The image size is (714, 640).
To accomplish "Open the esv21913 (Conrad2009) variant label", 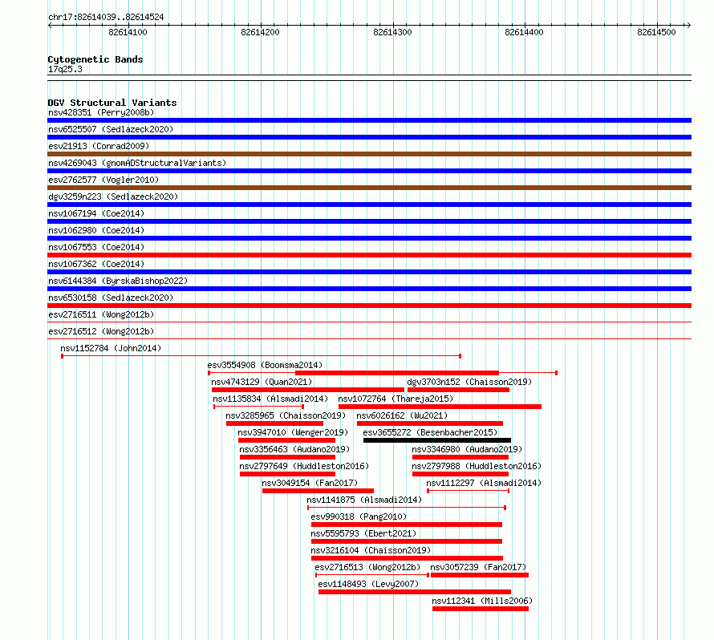I will point(99,146).
